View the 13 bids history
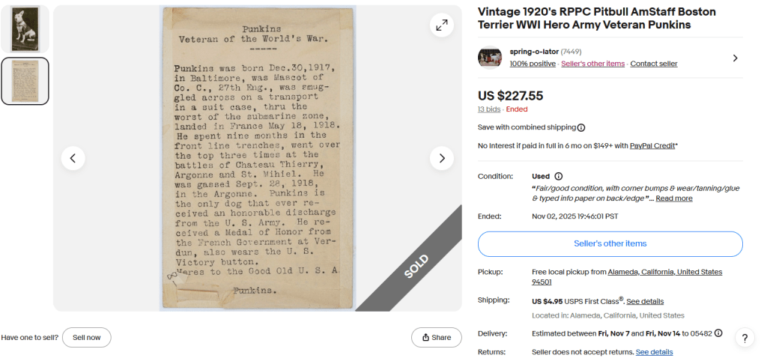This screenshot has height=358, width=767. point(490,109)
